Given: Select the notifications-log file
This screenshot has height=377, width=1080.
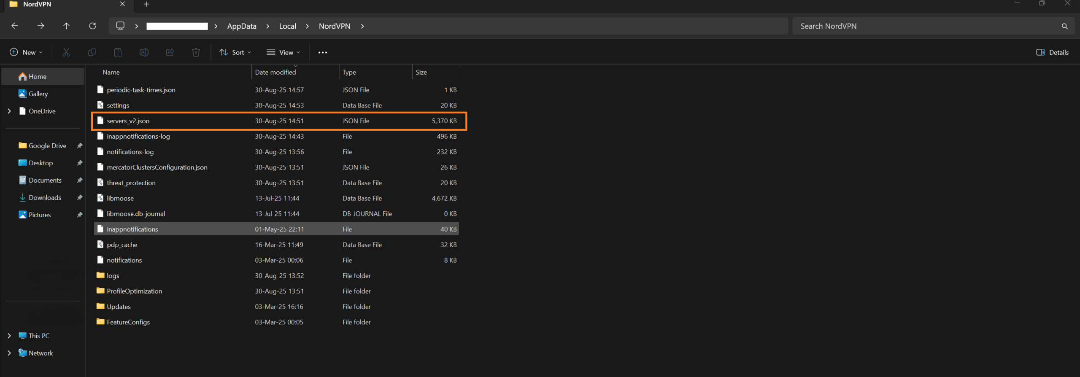Looking at the screenshot, I should coord(276,152).
